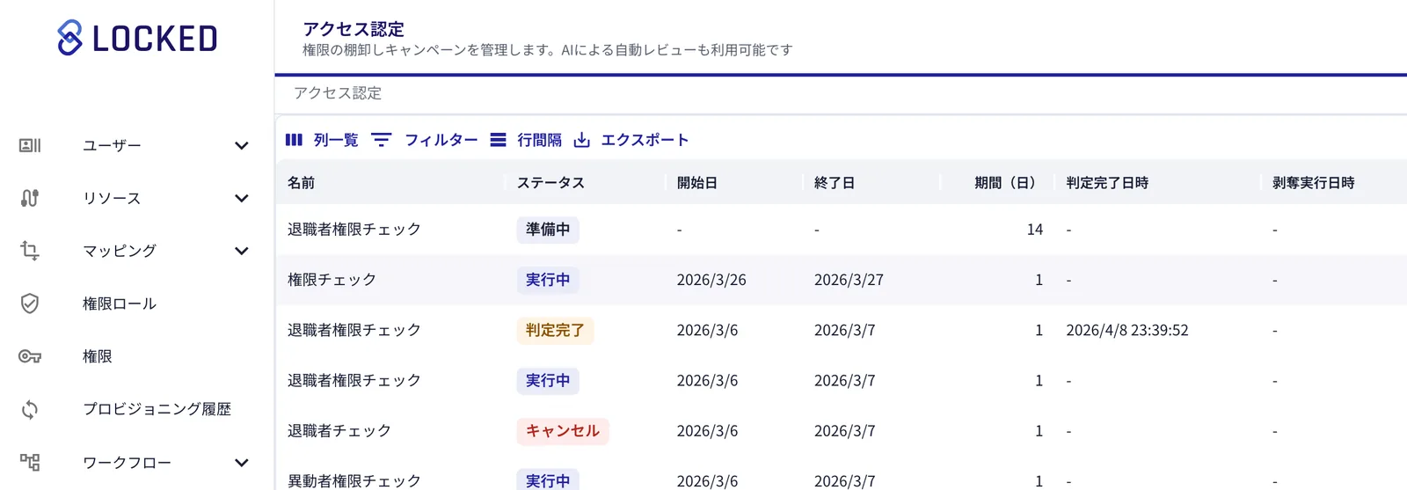This screenshot has width=1407, height=490.
Task: Click the columns icon next to 列一覧
Action: pos(294,140)
